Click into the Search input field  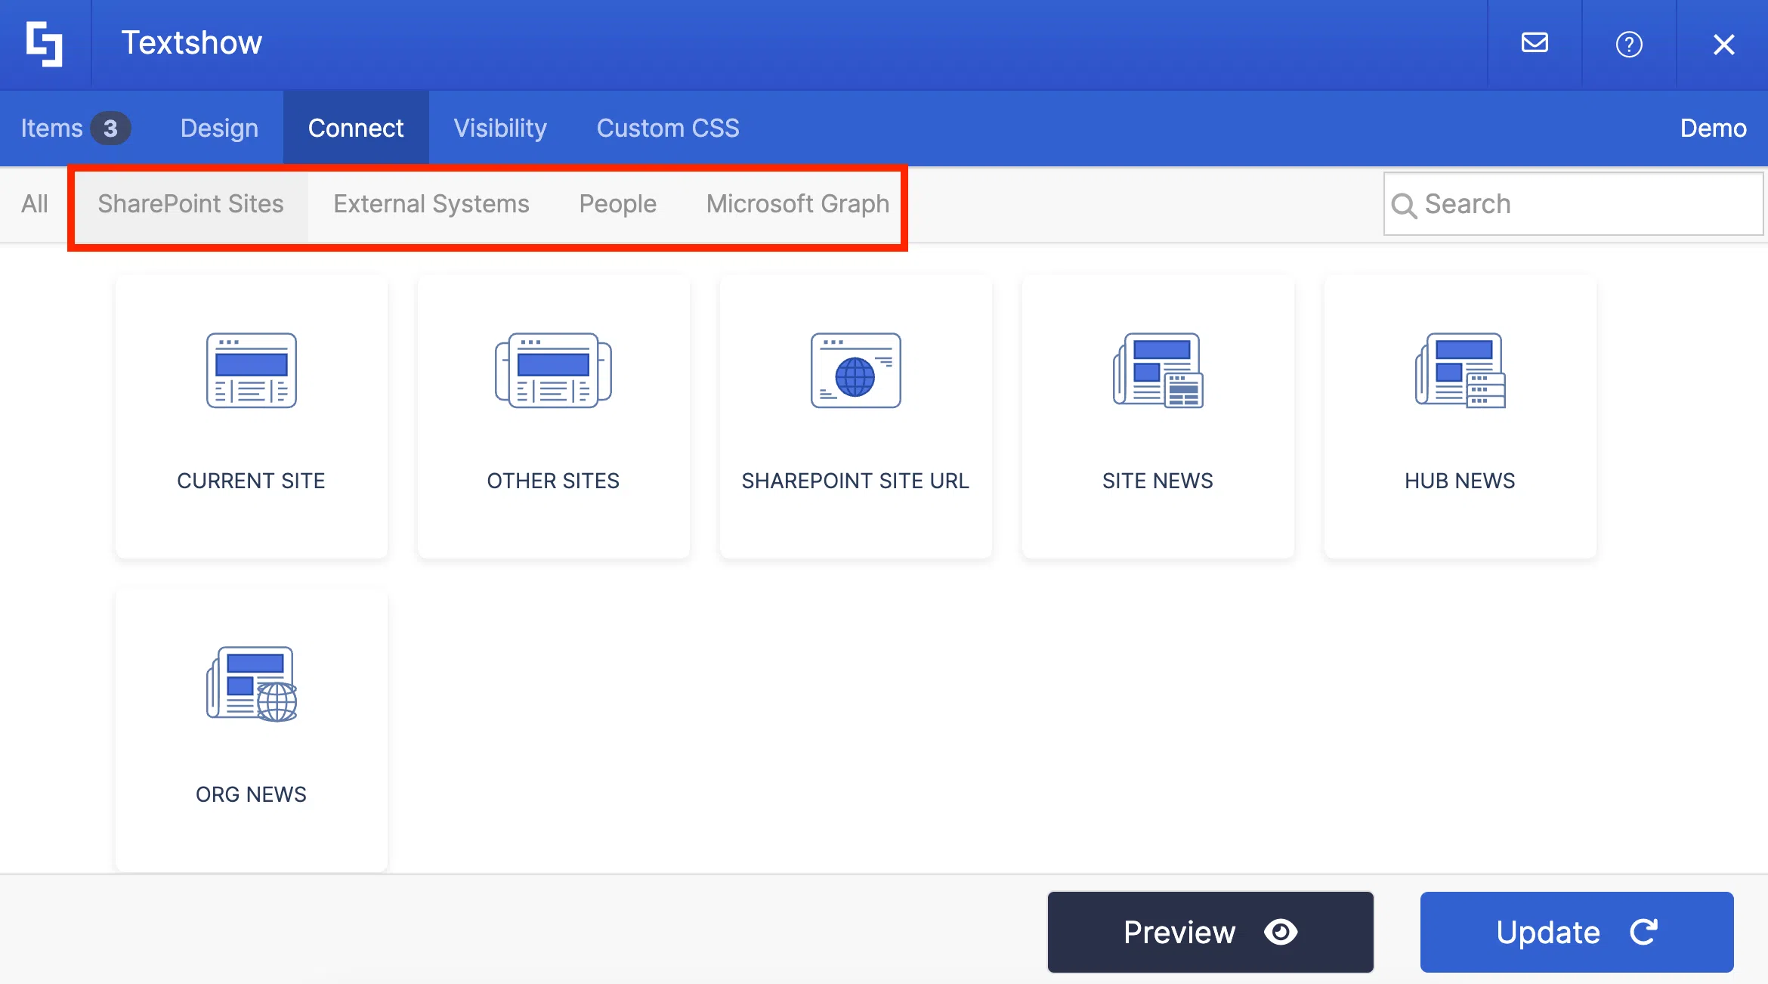coord(1573,204)
